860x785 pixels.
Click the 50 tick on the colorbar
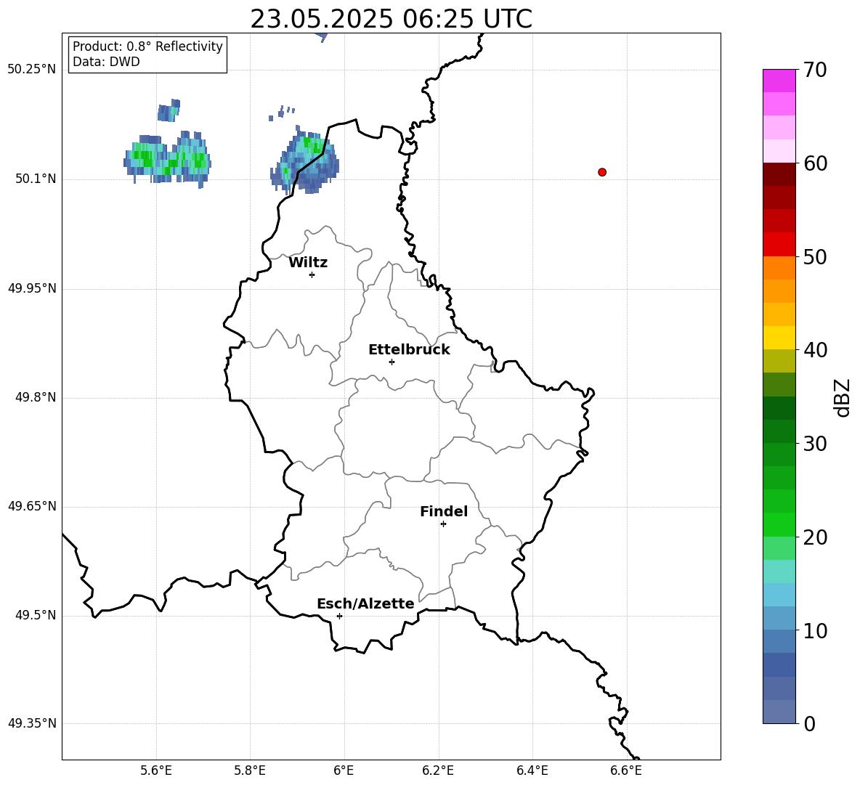pos(815,257)
